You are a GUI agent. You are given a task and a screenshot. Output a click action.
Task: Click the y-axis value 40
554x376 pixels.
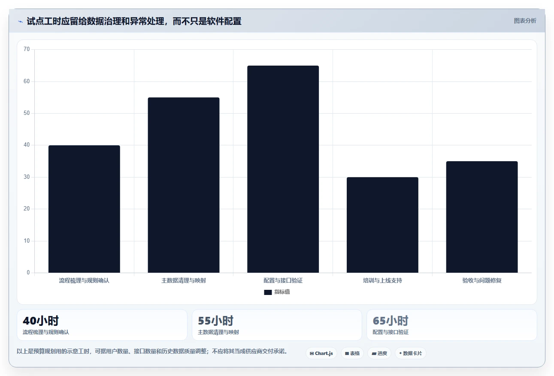point(27,145)
